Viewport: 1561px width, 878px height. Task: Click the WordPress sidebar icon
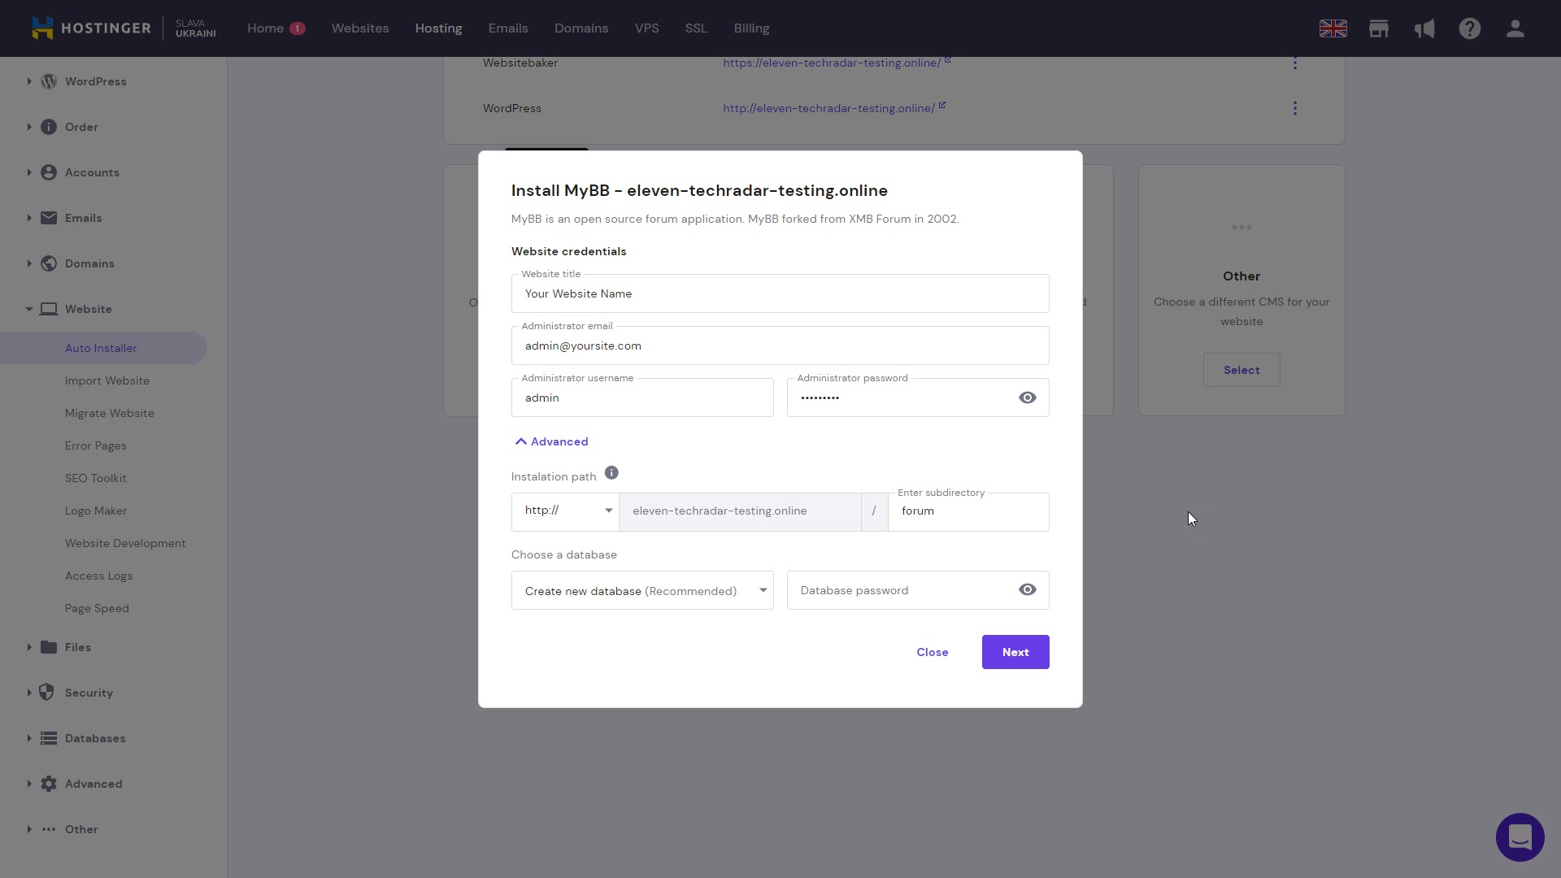point(49,81)
